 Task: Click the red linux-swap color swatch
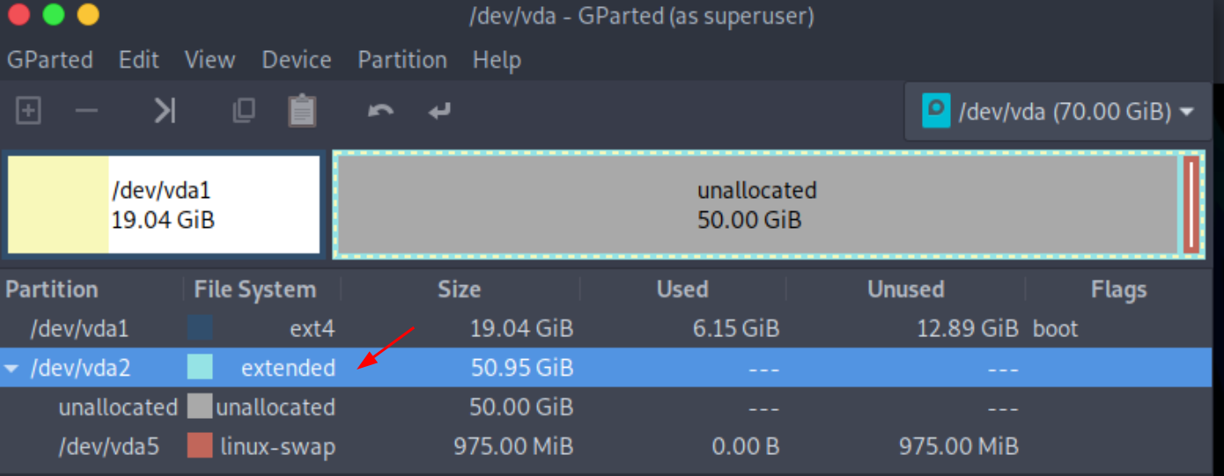(200, 446)
